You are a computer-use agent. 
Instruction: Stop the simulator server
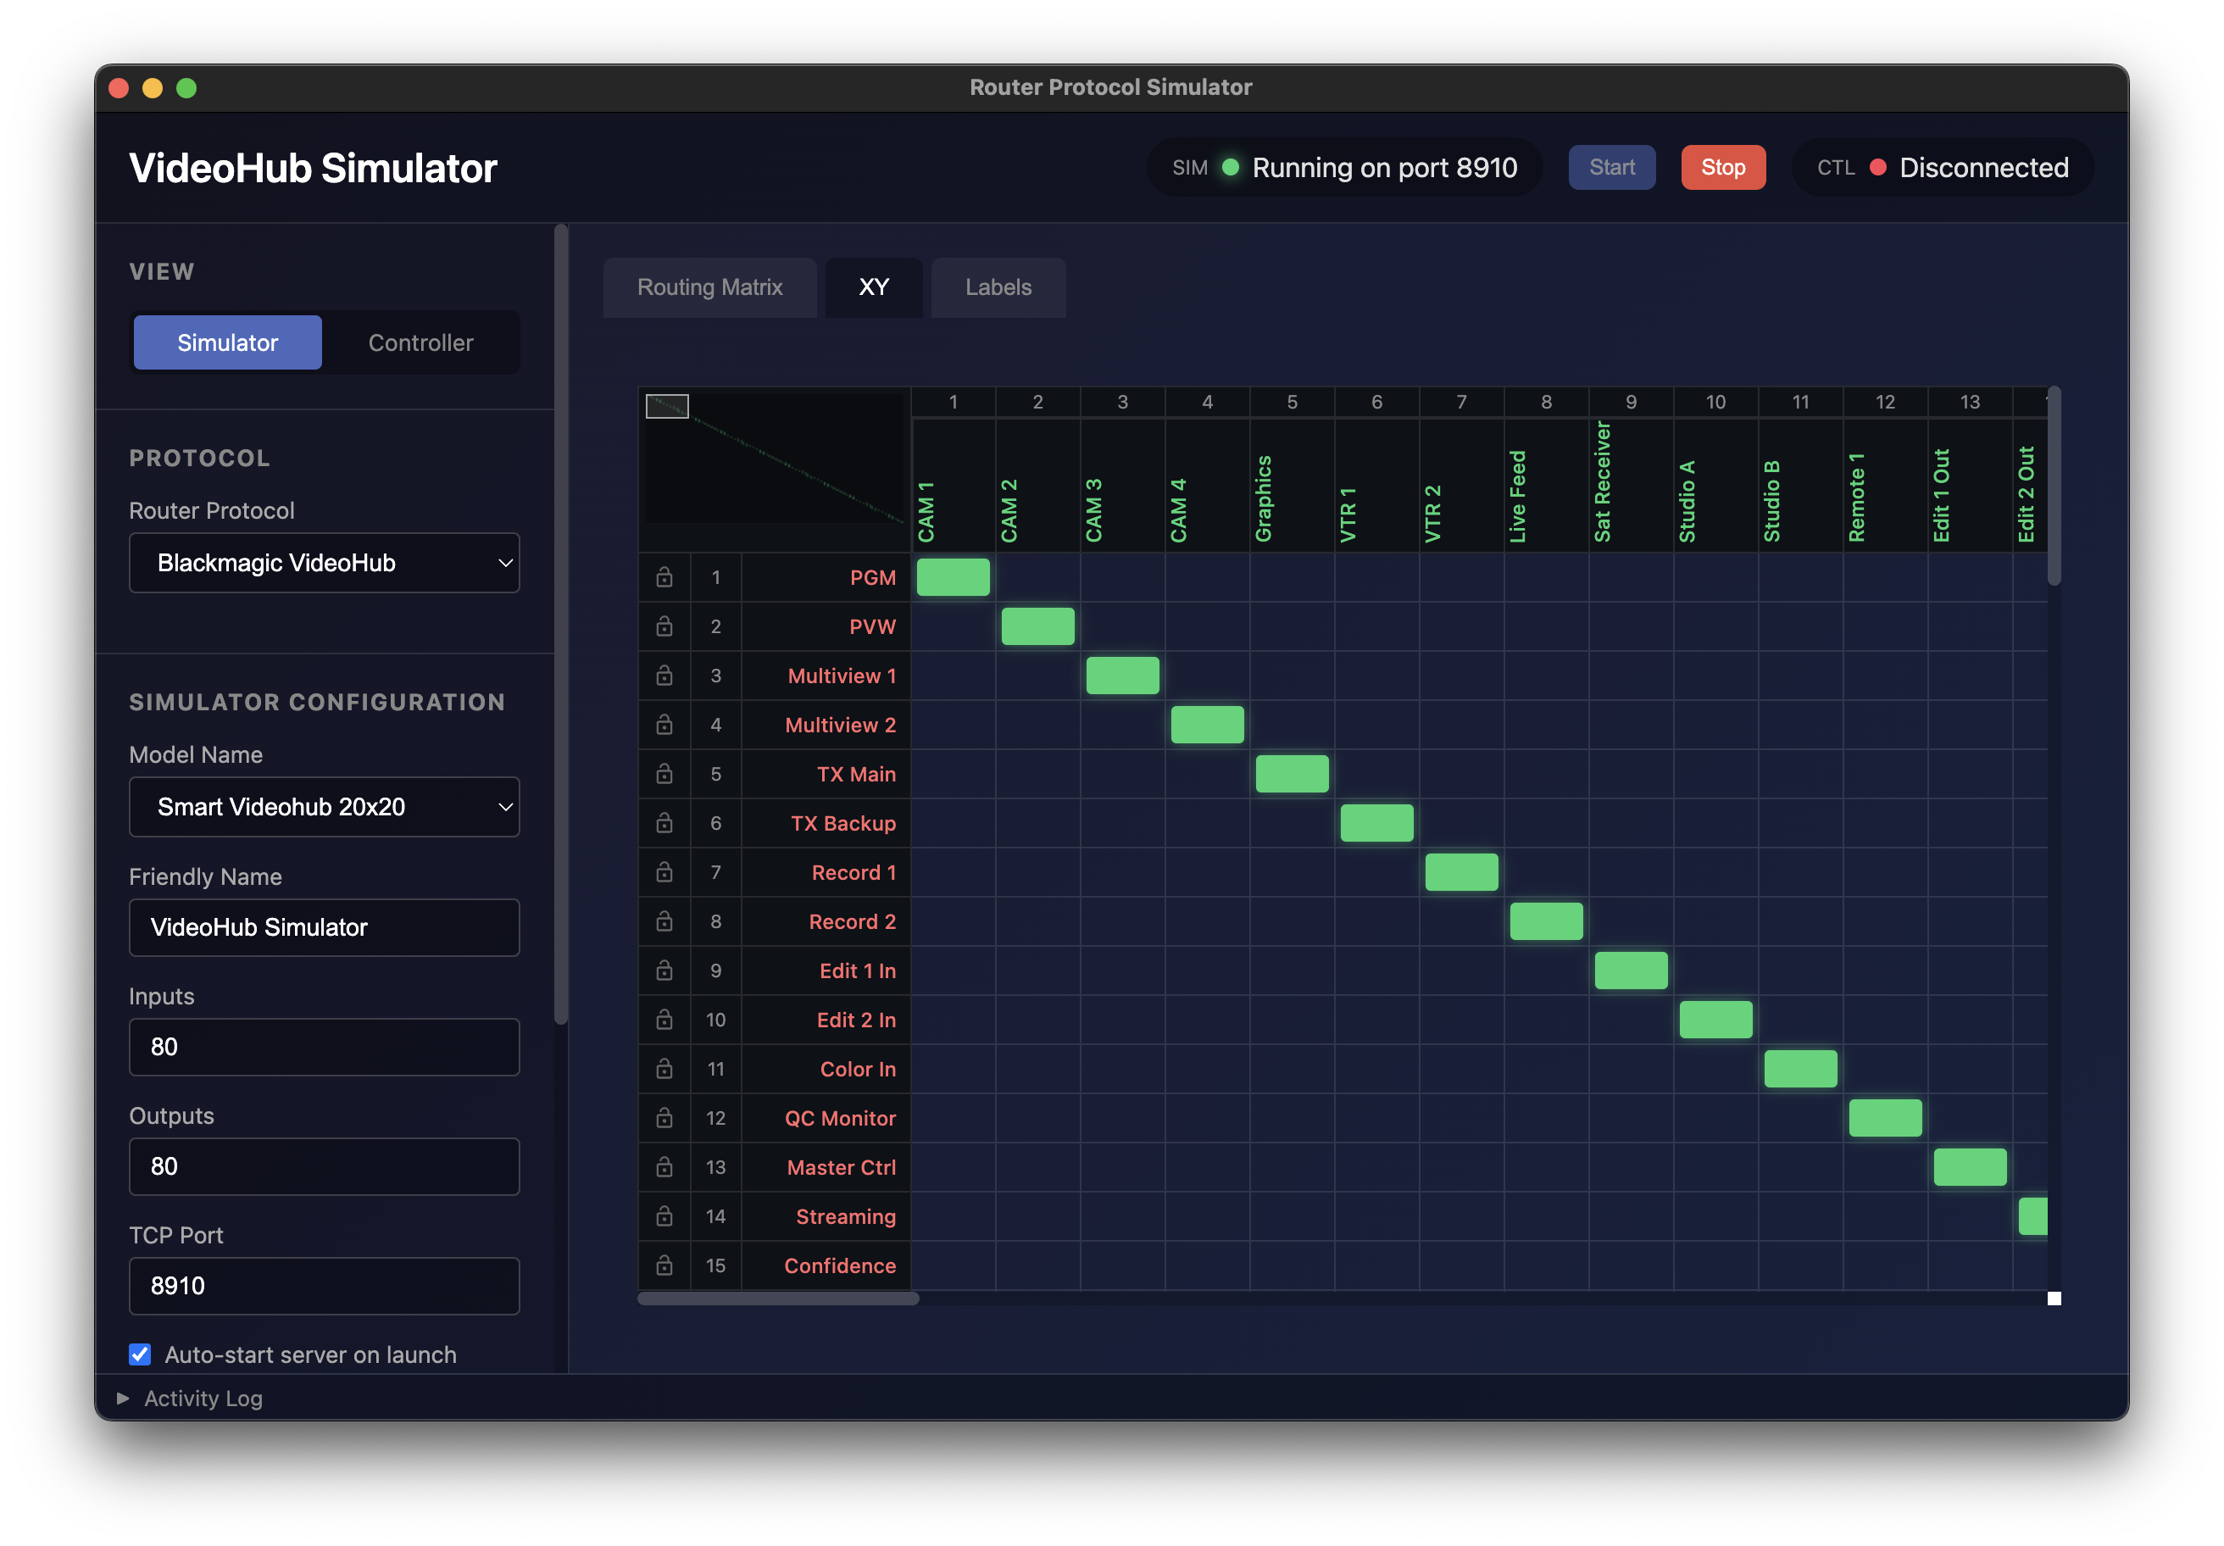1723,168
